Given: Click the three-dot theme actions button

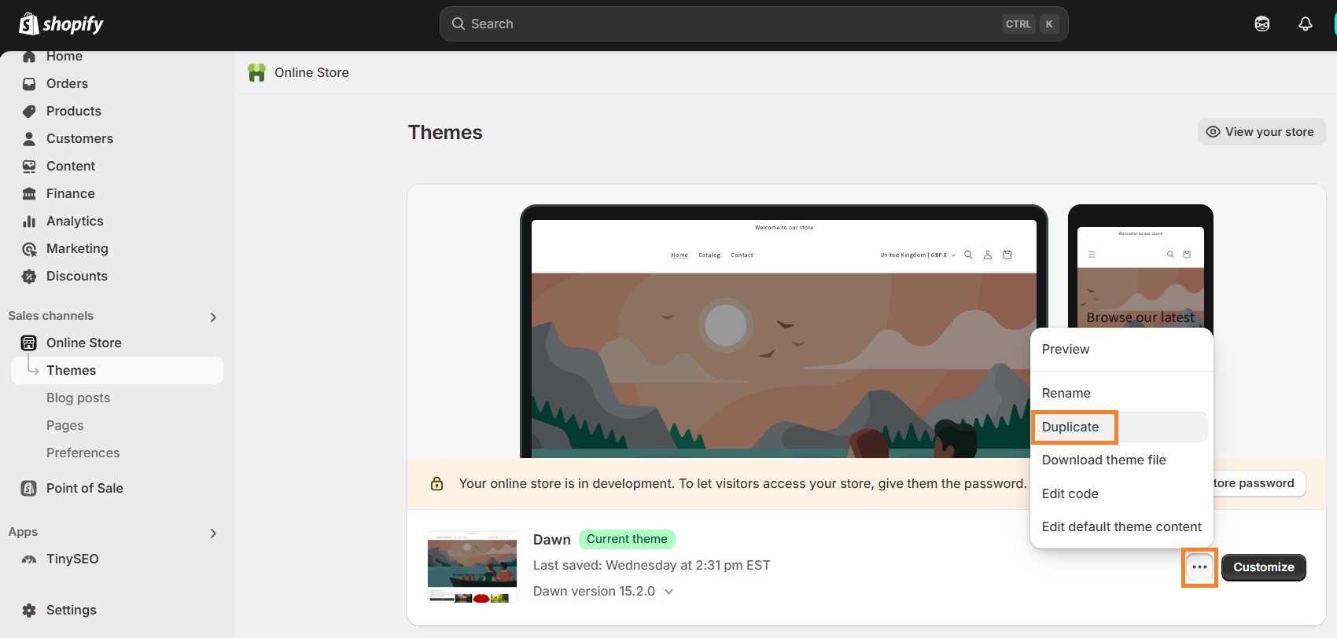Looking at the screenshot, I should [1199, 567].
